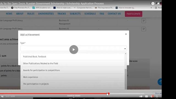Click the Watch later clock icon
Screen dimensions: 176x99
tap(153, 4)
